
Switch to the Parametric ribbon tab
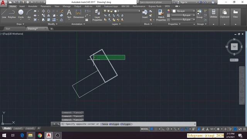(x=46, y=6)
